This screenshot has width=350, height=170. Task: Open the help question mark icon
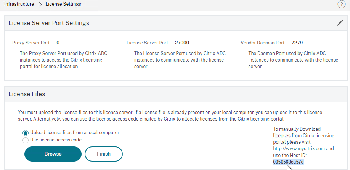point(342,4)
